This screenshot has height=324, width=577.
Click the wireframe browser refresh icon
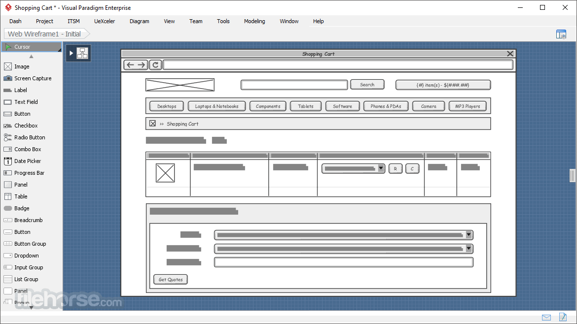coord(155,65)
